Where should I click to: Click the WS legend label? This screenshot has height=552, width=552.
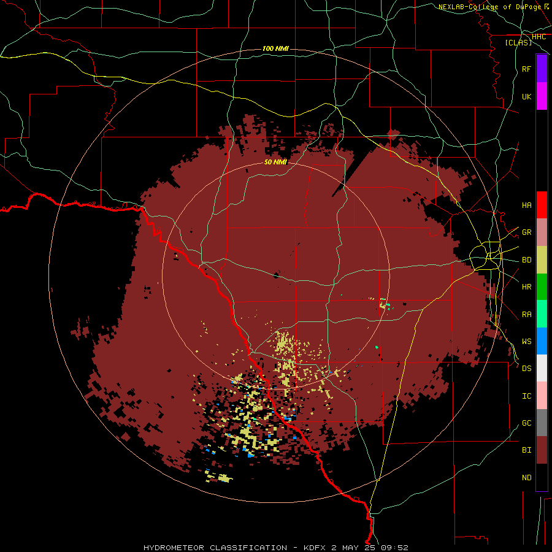526,341
